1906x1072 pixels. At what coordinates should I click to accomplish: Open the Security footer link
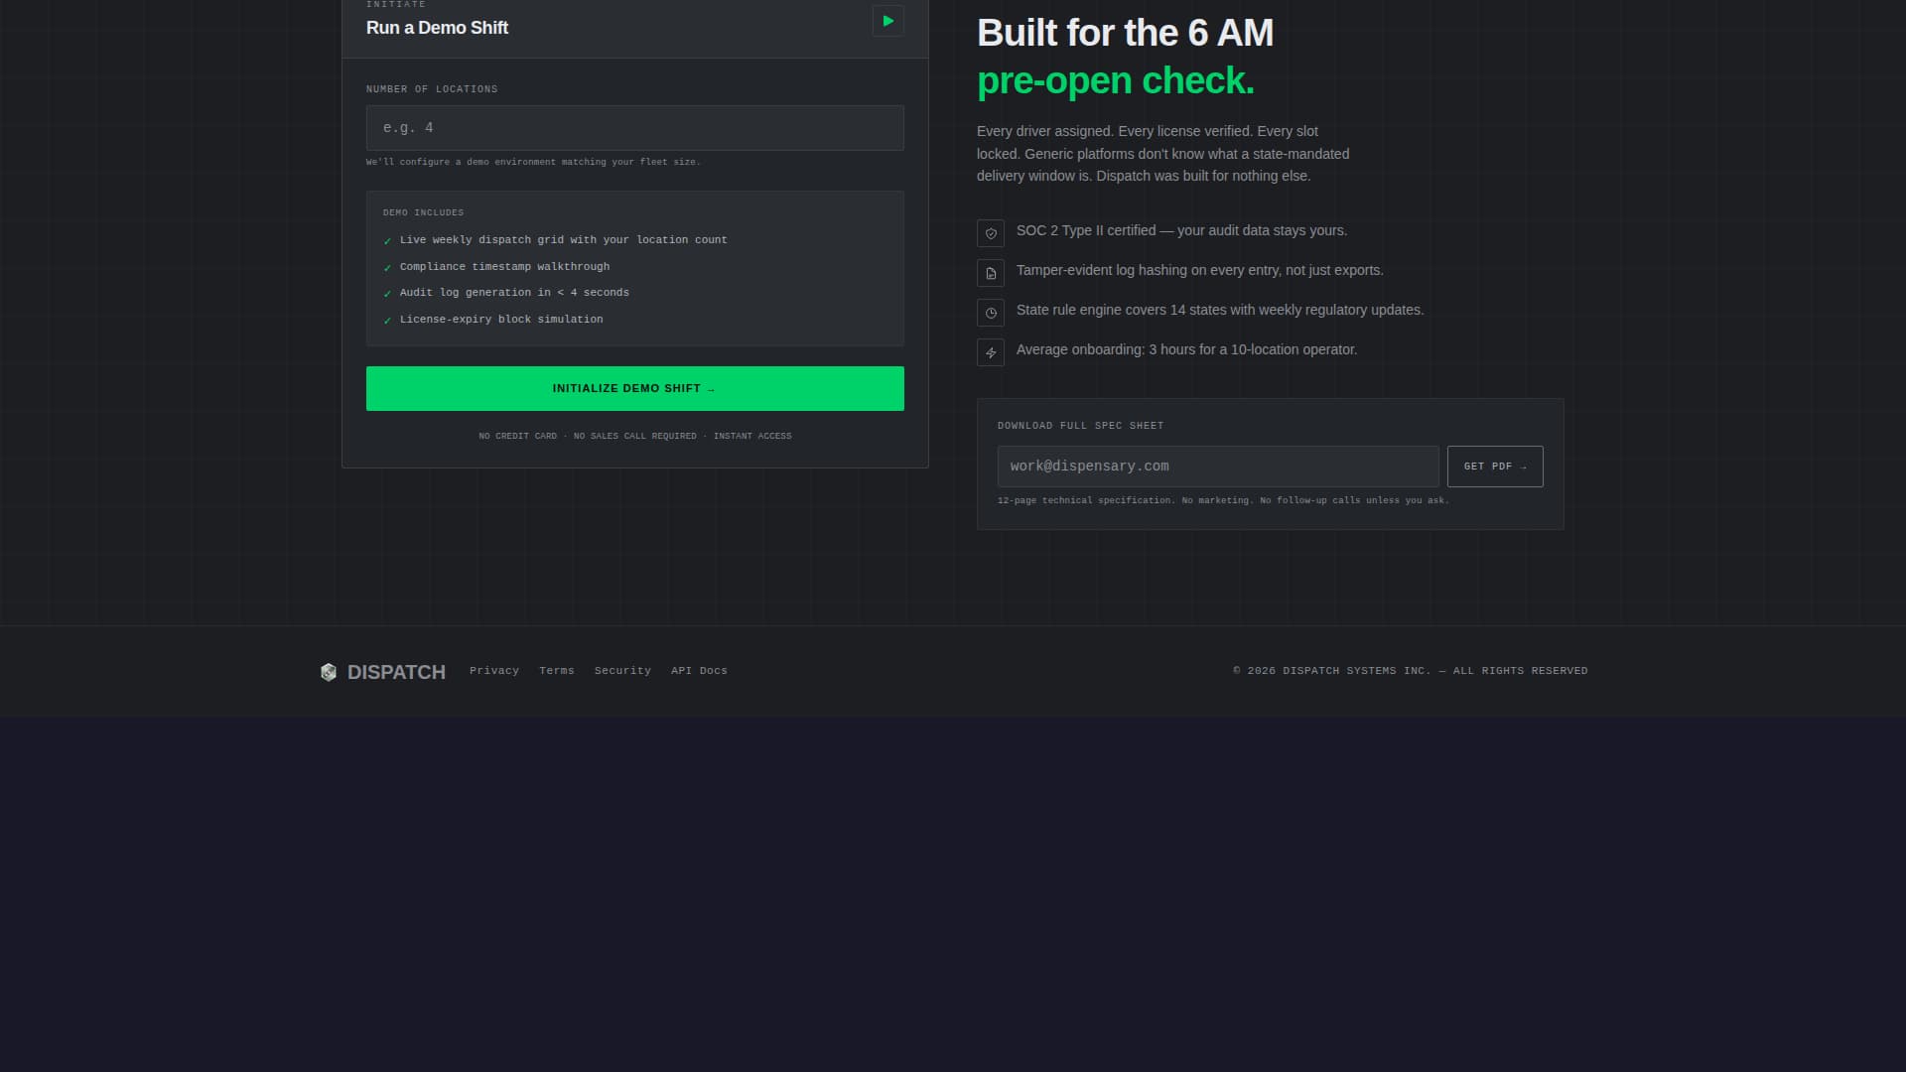tap(622, 671)
